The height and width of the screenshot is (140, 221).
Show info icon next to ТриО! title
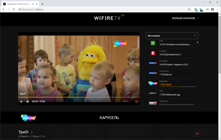[32, 132]
